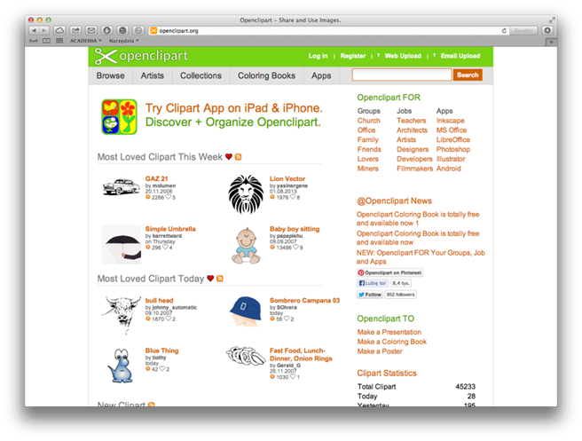
Task: Click the orange Search button
Action: pyautogui.click(x=468, y=75)
